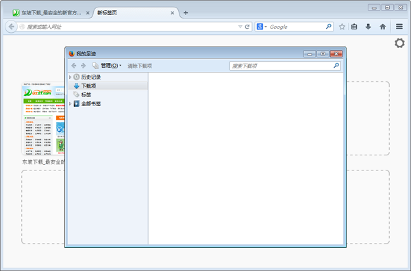Open the hamburger menu in Firefox toolbar

[399, 27]
